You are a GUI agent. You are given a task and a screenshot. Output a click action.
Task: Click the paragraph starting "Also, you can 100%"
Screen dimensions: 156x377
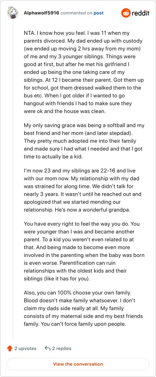tap(83, 308)
